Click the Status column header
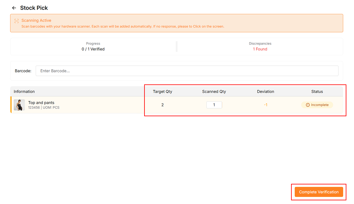Image resolution: width=354 pixels, height=204 pixels. coord(317,91)
